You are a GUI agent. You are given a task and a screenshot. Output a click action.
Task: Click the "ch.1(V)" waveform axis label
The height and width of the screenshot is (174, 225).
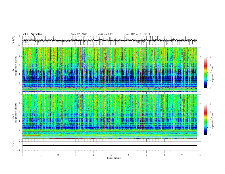click(x=14, y=40)
